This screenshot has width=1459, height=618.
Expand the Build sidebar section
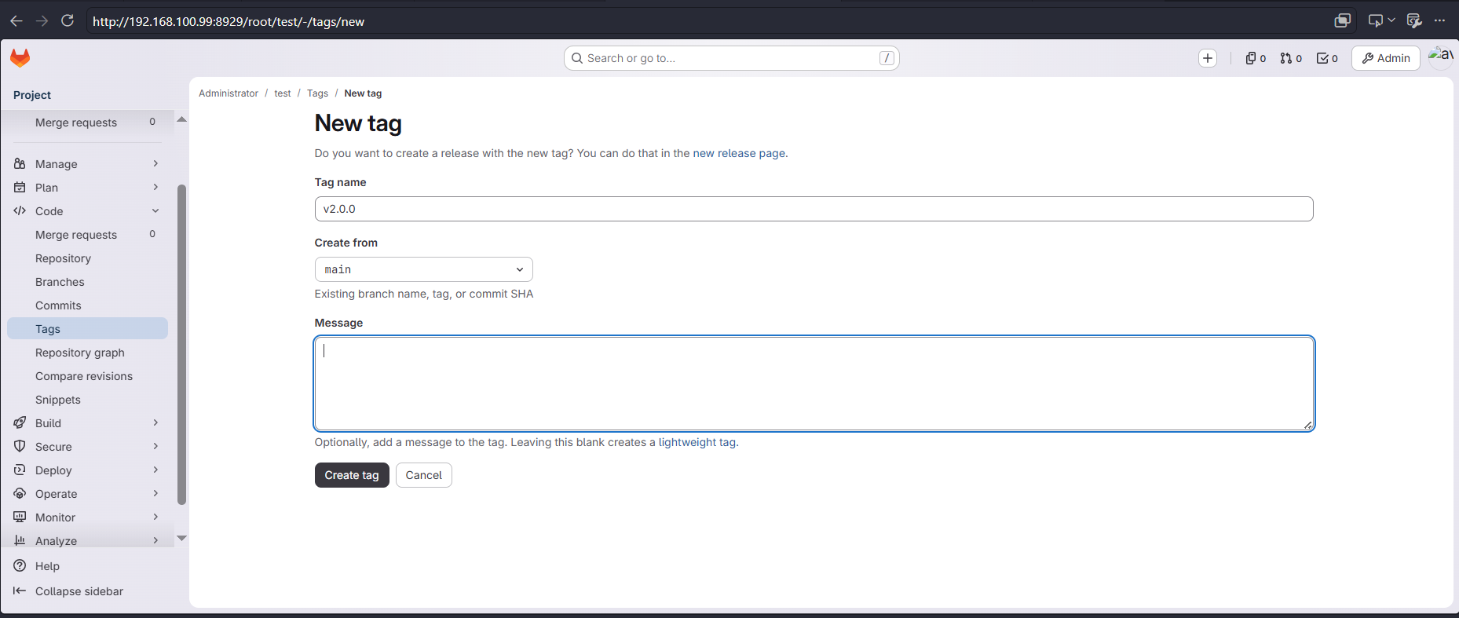(x=88, y=423)
